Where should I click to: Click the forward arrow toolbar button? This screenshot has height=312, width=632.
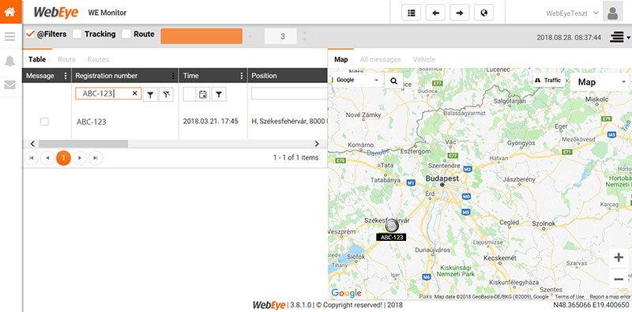pos(460,13)
